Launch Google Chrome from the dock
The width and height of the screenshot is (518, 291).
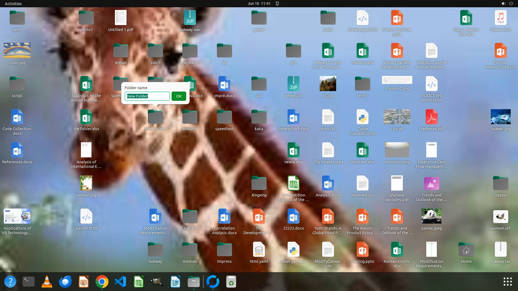coord(102,282)
